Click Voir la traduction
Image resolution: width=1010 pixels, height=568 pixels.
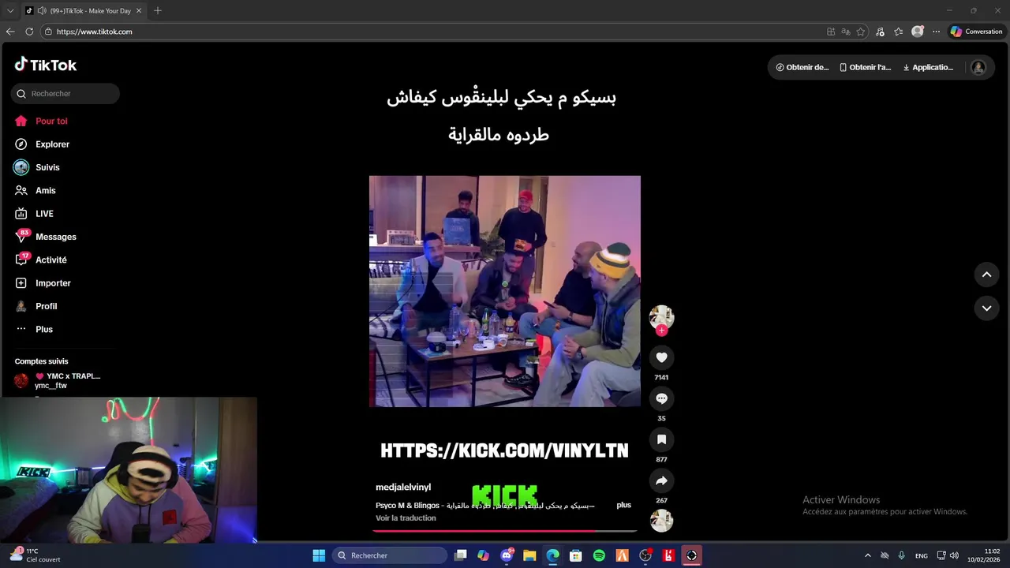pos(406,518)
